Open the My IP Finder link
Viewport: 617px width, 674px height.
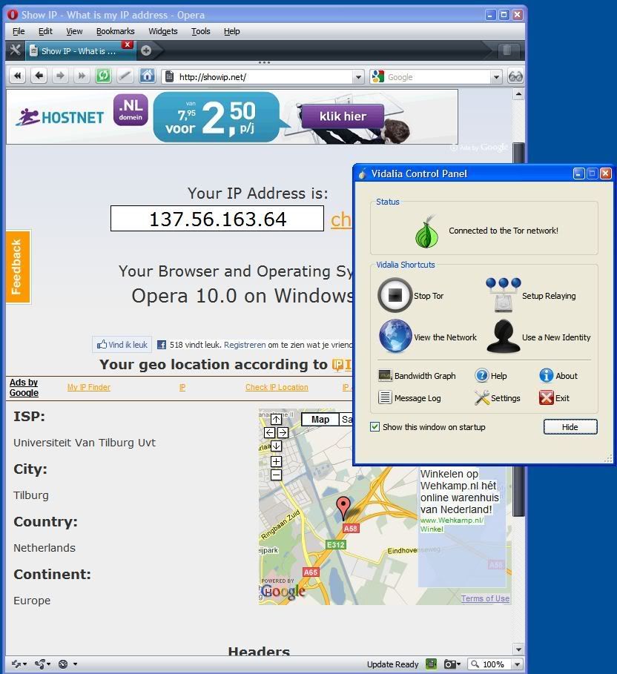coord(88,387)
